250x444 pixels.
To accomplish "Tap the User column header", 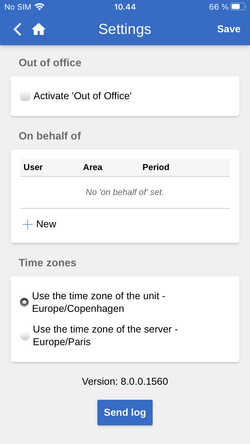I will tap(33, 167).
